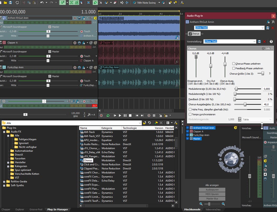Select the Eraser tool in toolbar
This screenshot has height=212, width=277.
point(115,3)
